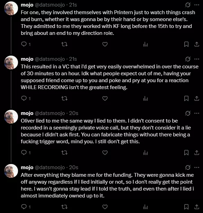The width and height of the screenshot is (203, 213).
Task: Open more options on the Printern tweet
Action: tap(197, 5)
